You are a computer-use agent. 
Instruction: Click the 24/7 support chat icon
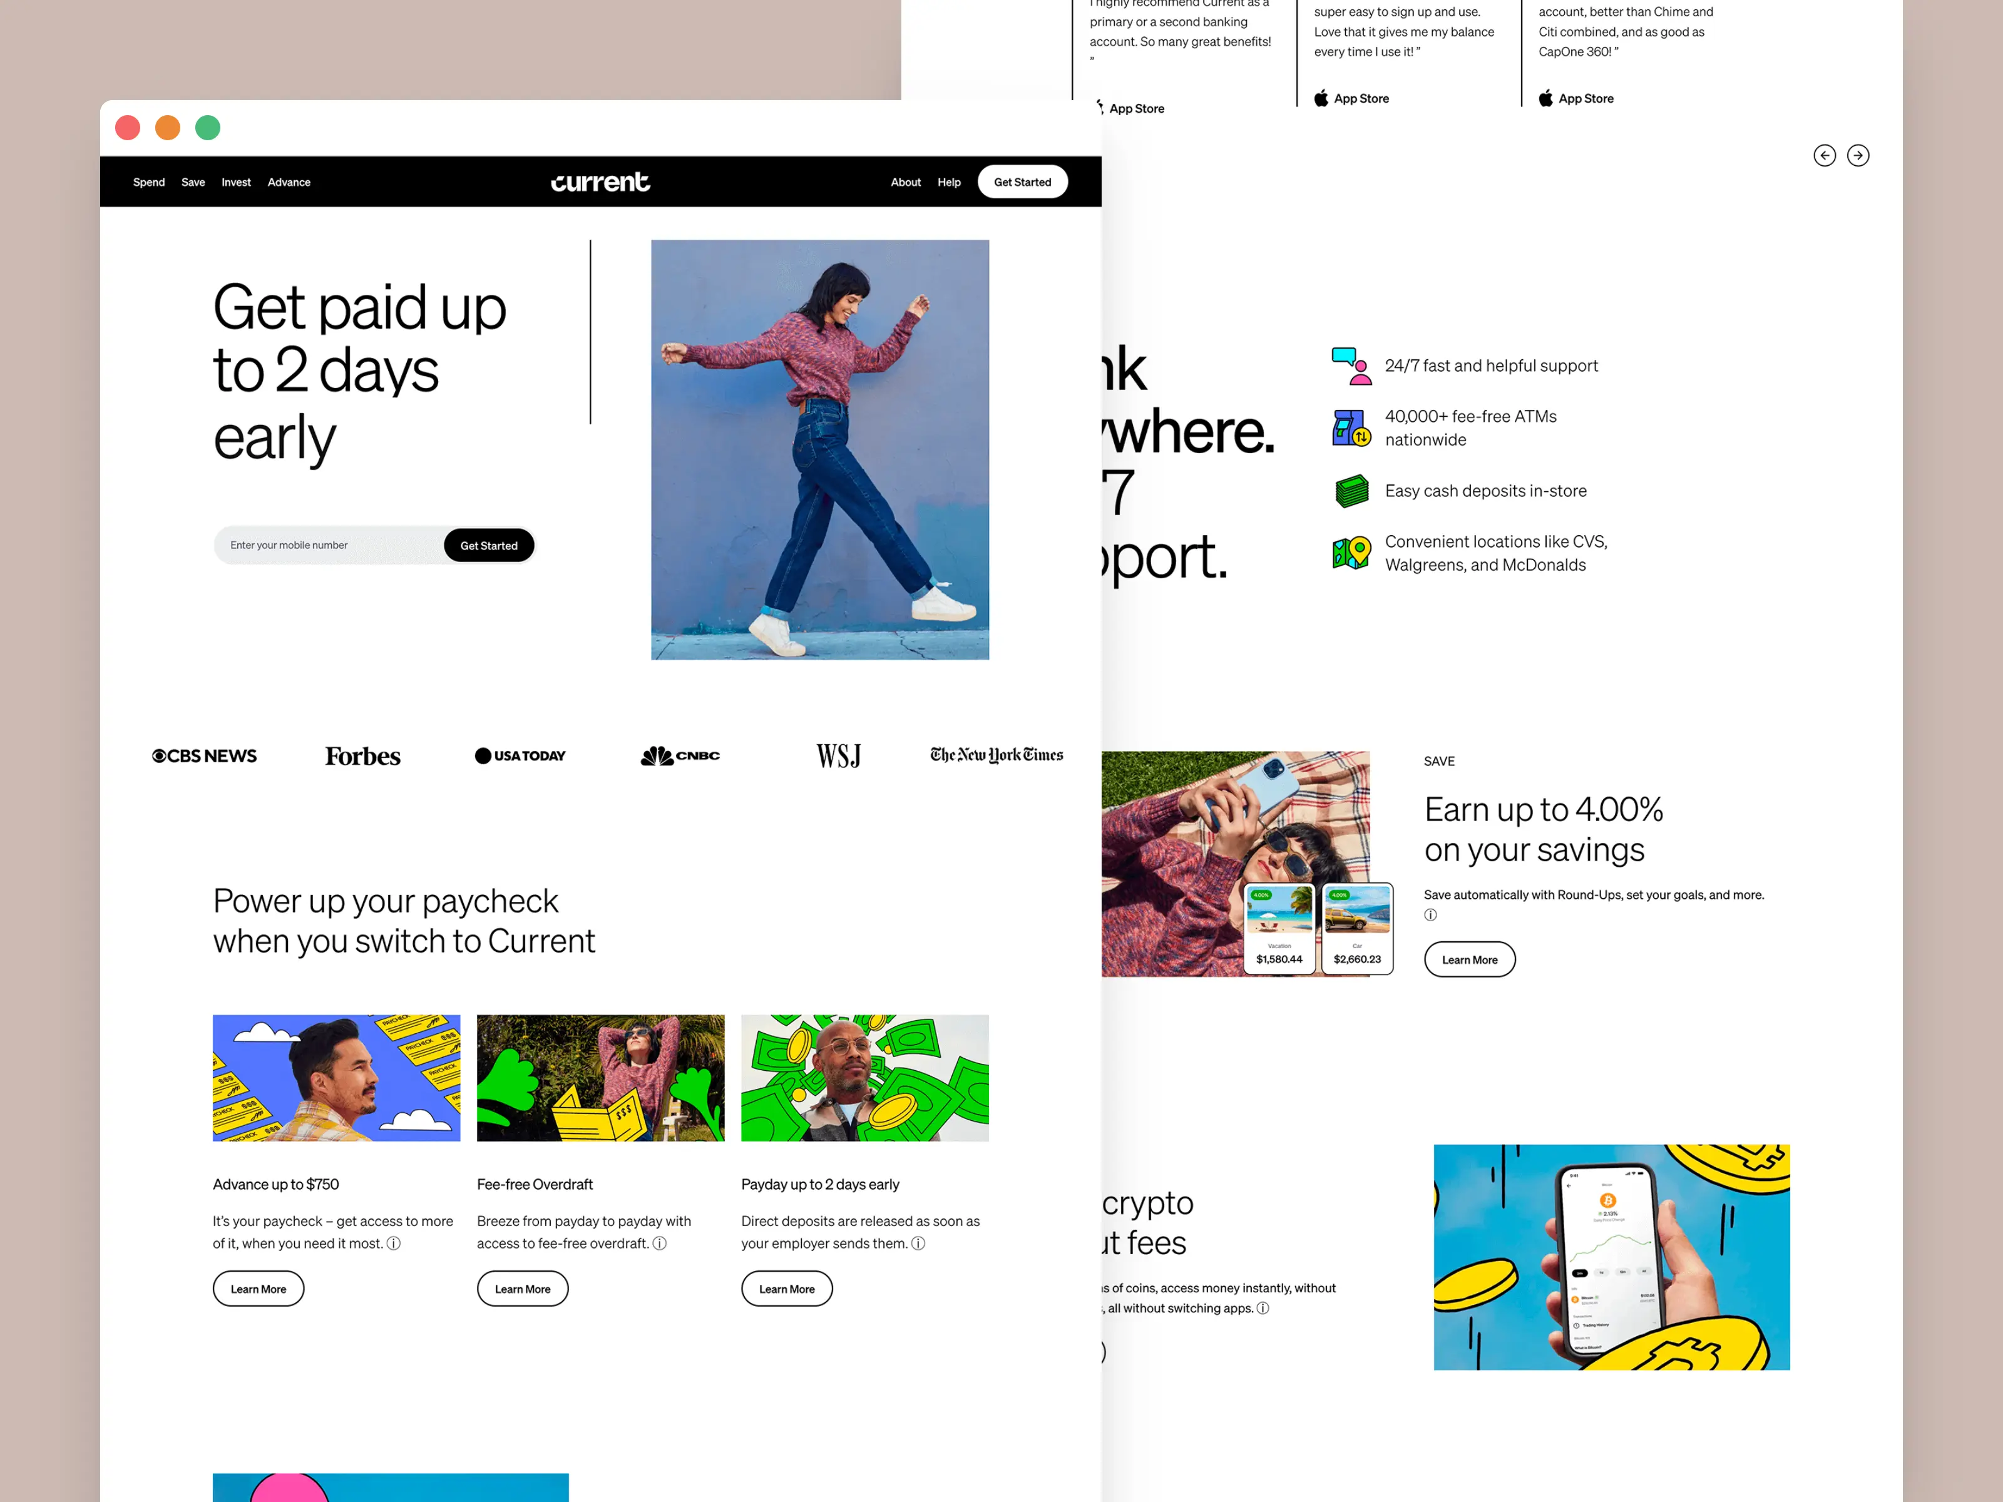pos(1351,365)
